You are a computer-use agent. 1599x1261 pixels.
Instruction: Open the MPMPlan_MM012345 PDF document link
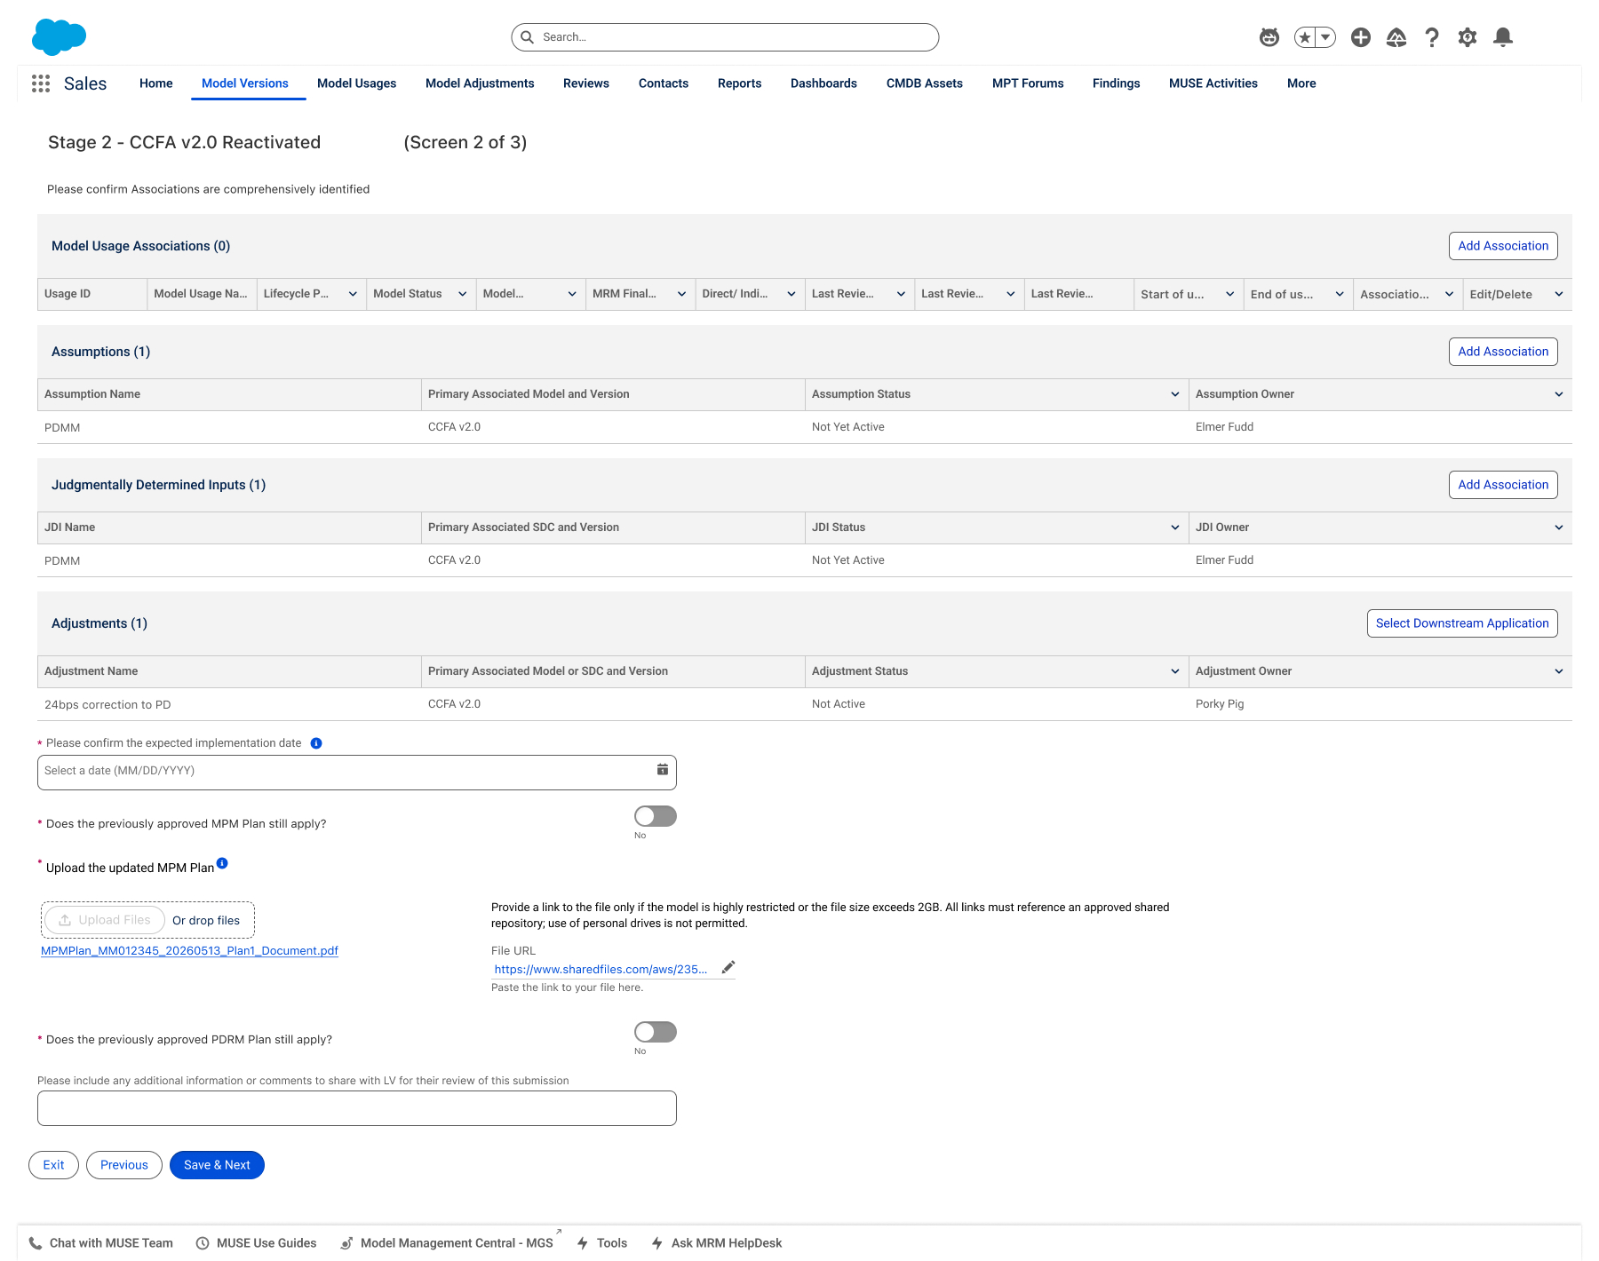coord(189,951)
